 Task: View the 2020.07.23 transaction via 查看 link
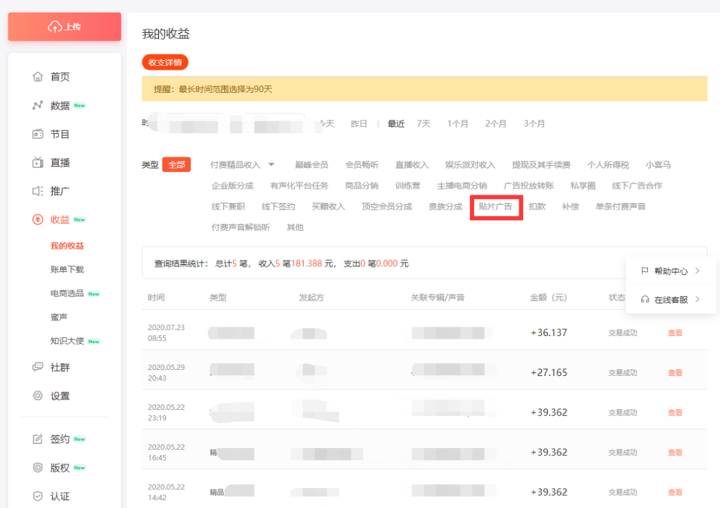click(675, 332)
